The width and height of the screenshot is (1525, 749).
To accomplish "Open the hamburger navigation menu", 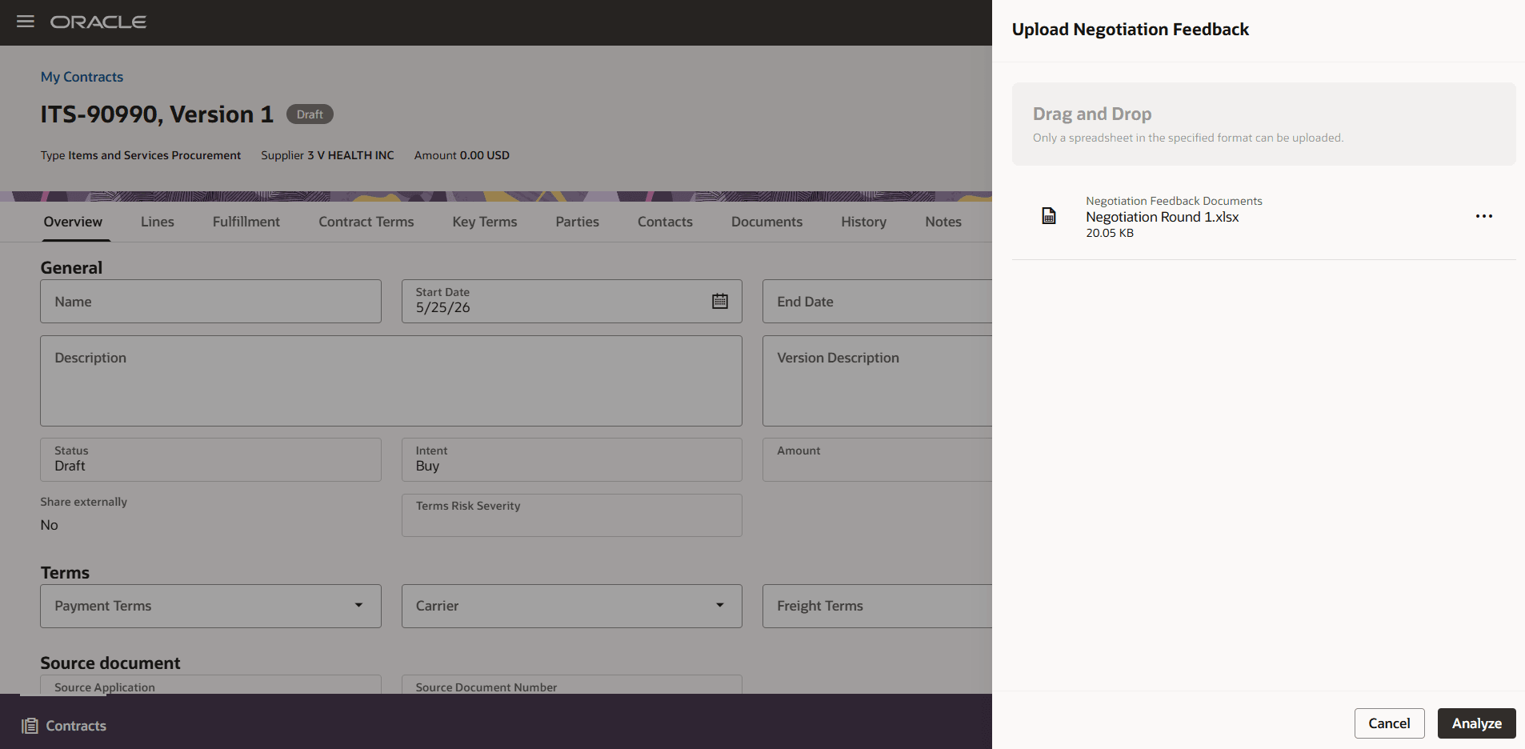I will 26,22.
